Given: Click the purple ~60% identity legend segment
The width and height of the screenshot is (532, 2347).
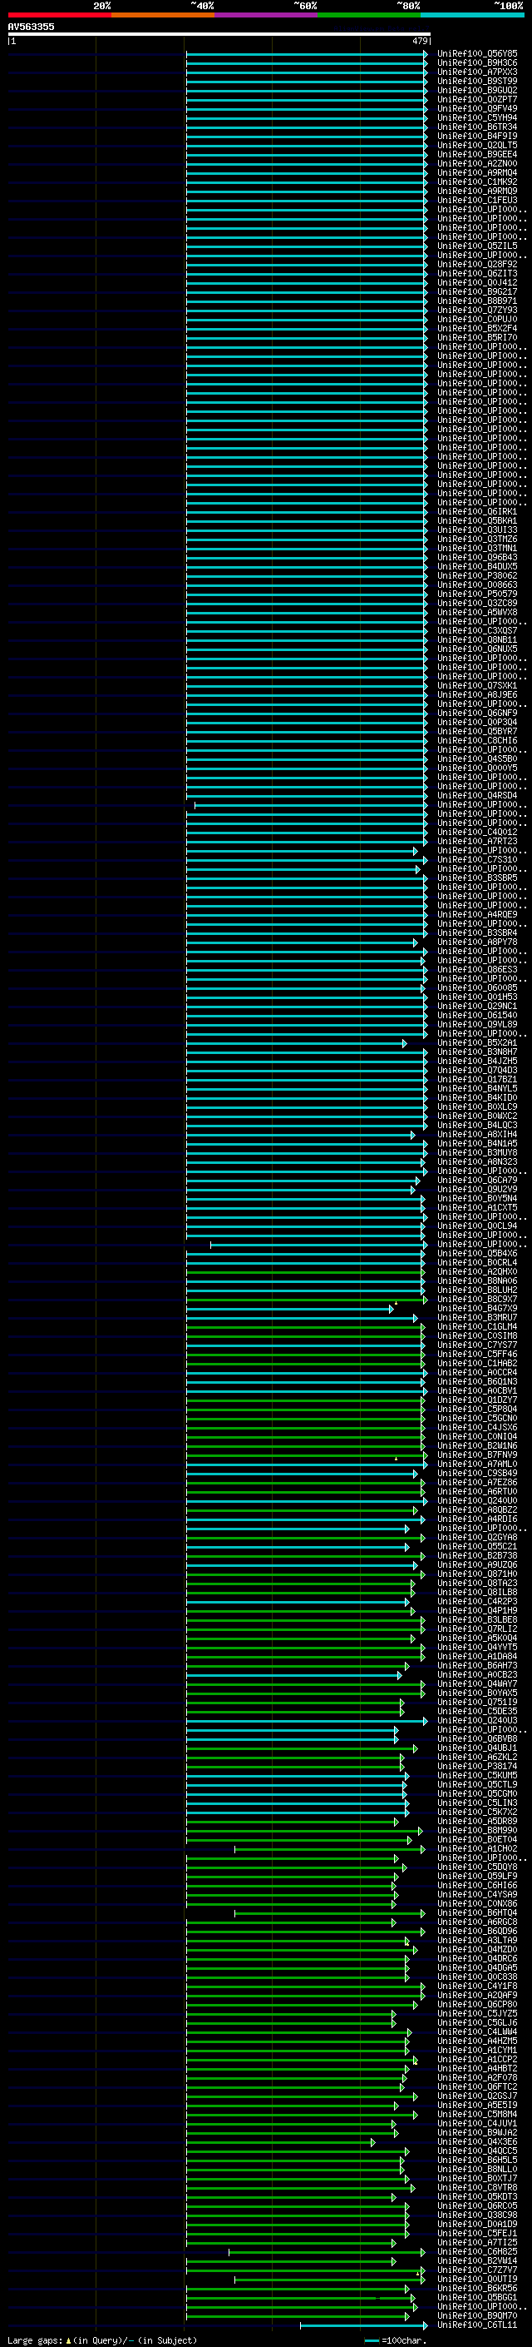Looking at the screenshot, I should click(267, 15).
